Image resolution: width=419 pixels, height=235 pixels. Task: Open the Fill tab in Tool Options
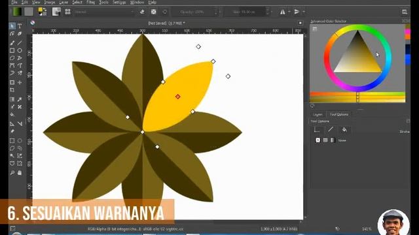[344, 130]
